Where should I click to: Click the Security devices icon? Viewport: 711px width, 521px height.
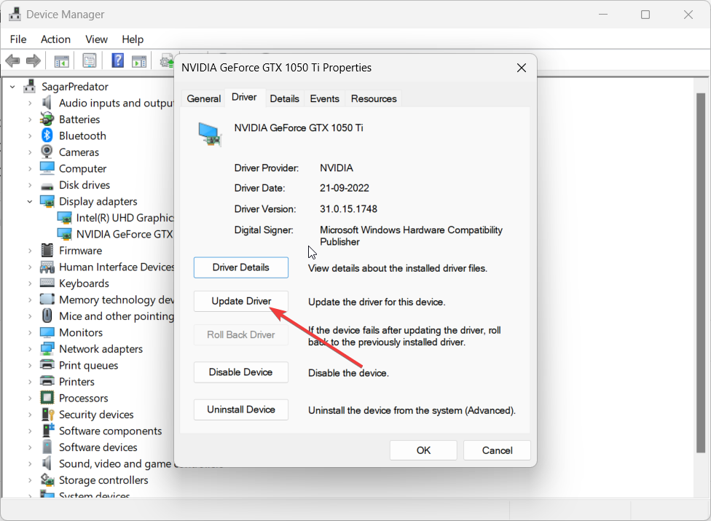(47, 414)
